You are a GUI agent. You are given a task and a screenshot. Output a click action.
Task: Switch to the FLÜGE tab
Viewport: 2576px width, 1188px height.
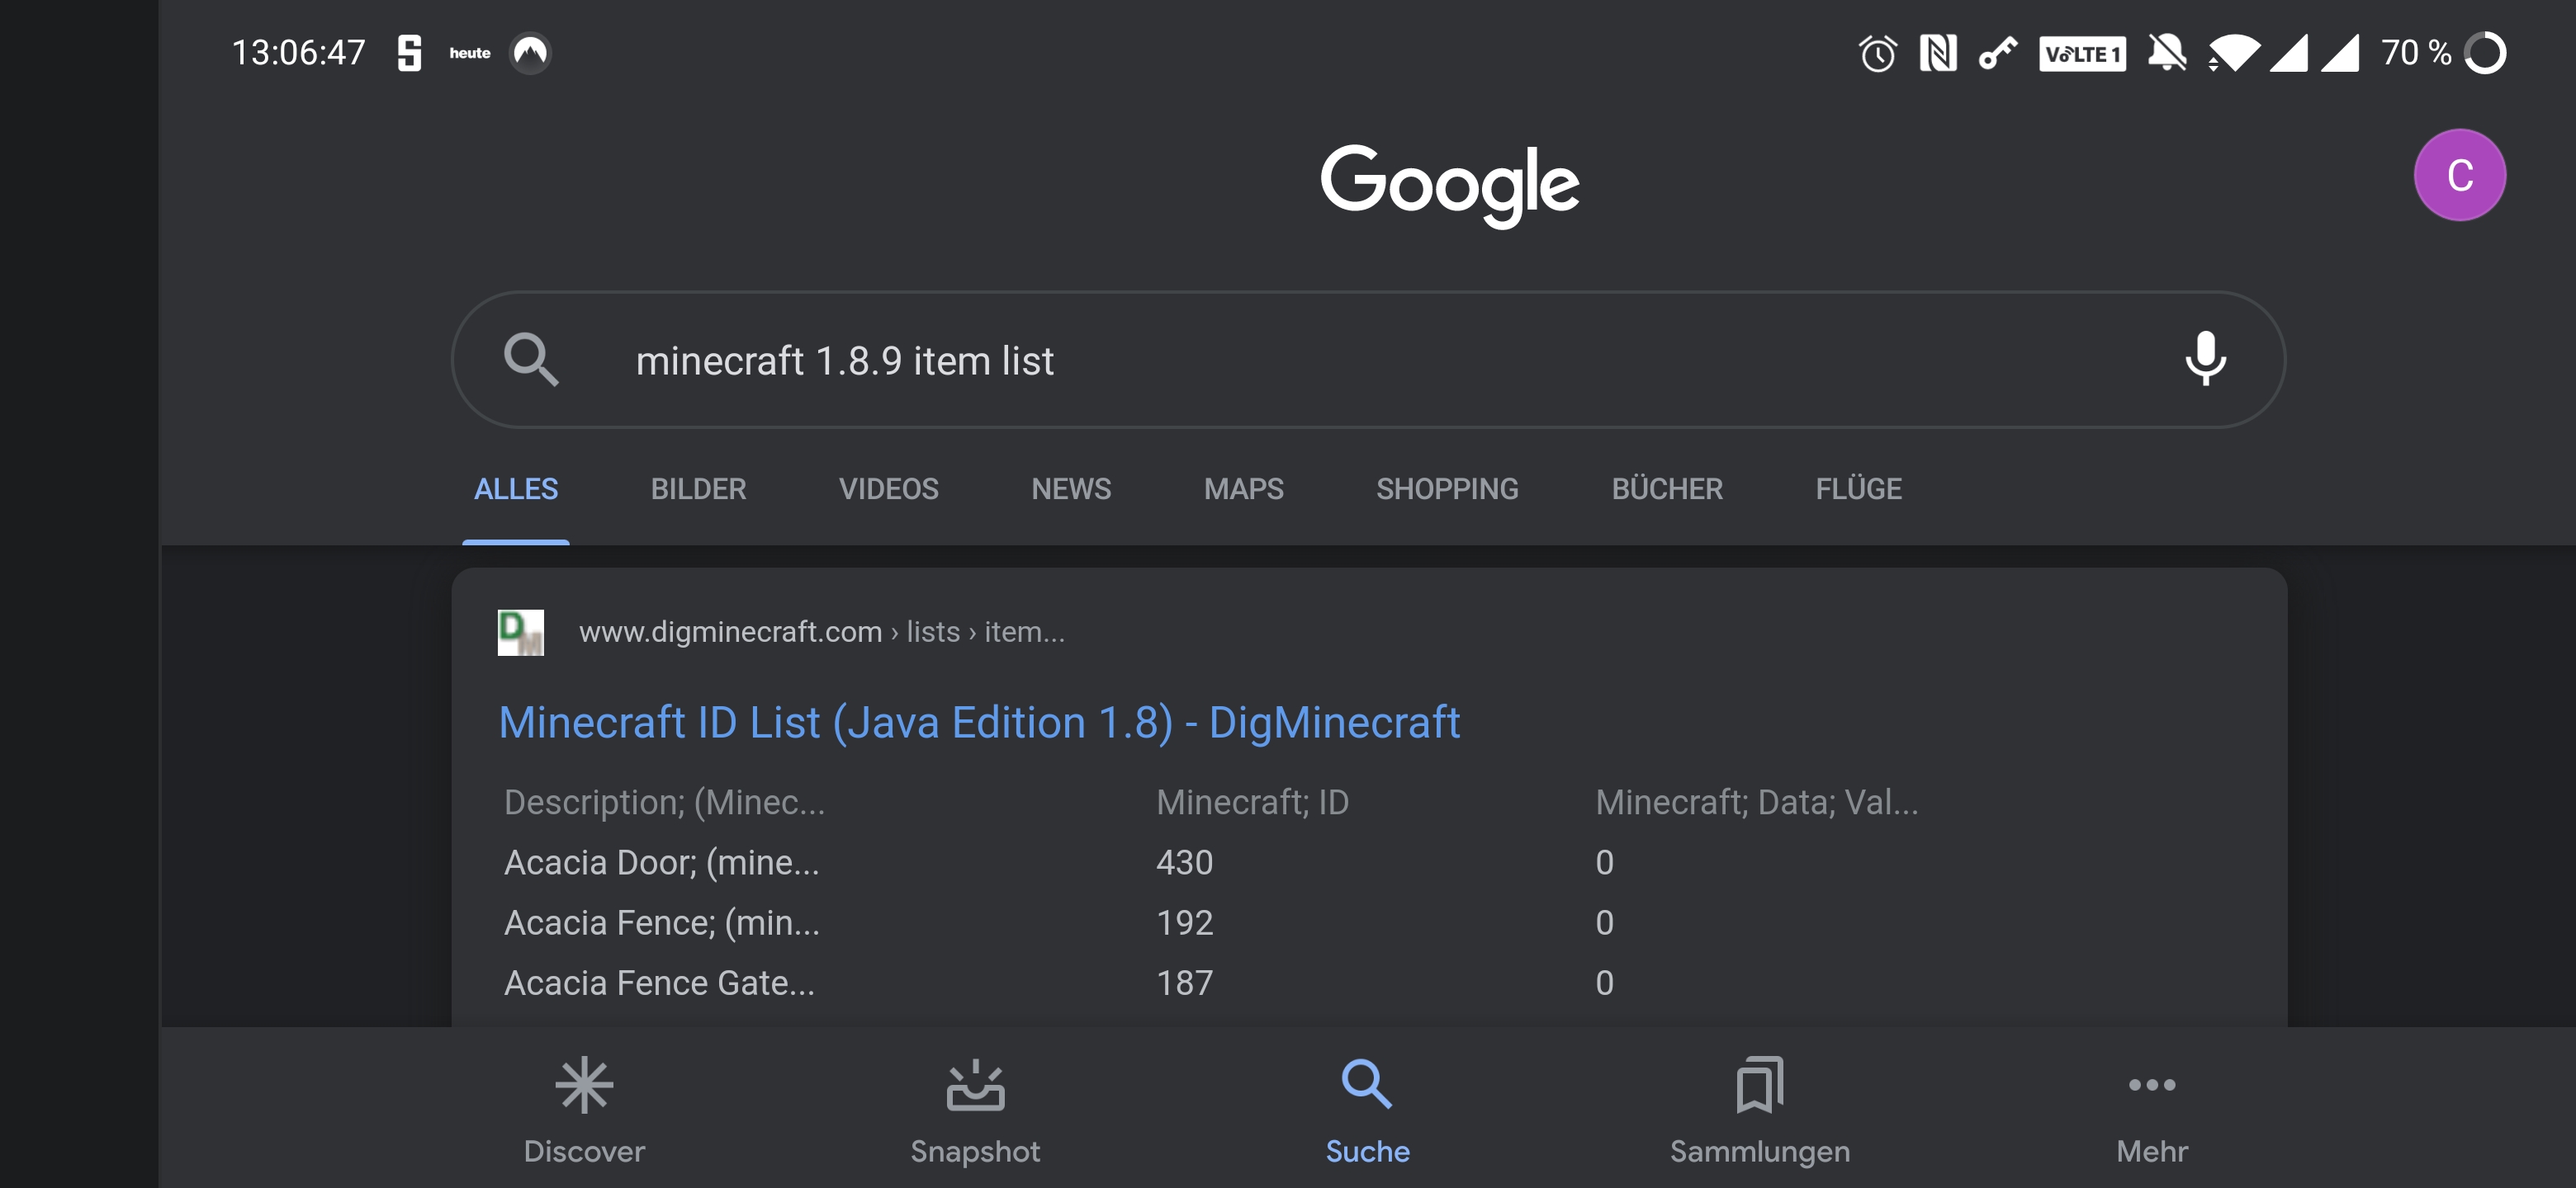[x=1858, y=489]
